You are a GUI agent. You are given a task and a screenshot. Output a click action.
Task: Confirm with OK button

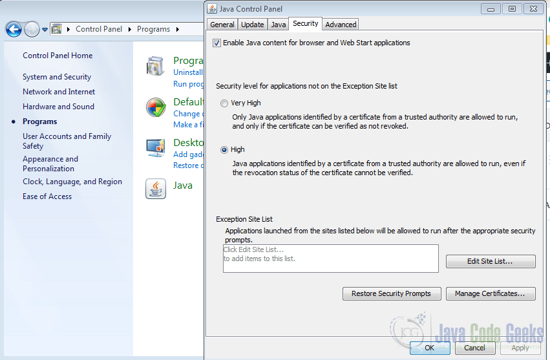430,348
